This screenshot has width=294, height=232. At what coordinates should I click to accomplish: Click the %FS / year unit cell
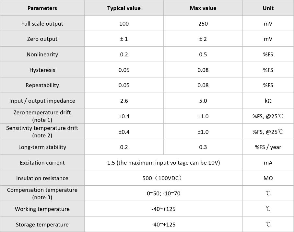tap(268, 147)
